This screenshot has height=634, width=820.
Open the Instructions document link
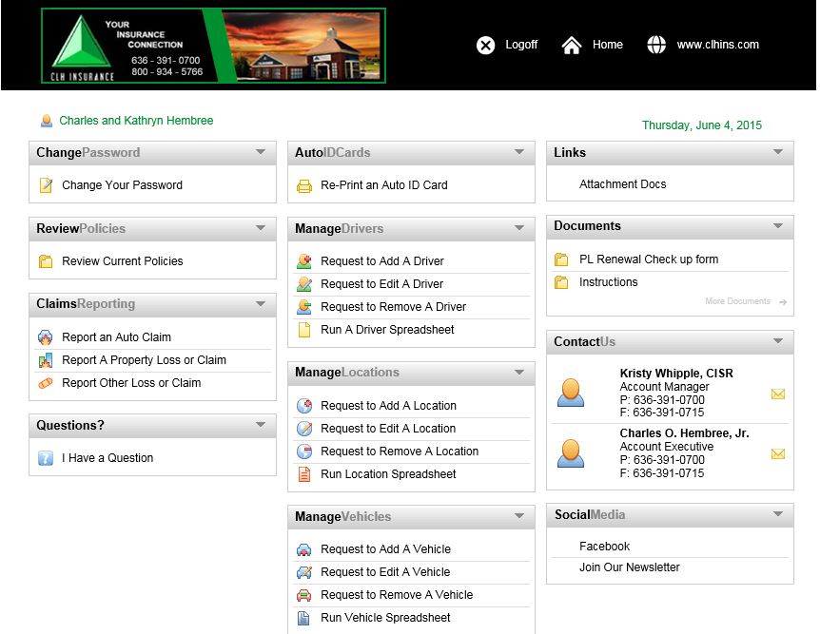[x=609, y=282]
